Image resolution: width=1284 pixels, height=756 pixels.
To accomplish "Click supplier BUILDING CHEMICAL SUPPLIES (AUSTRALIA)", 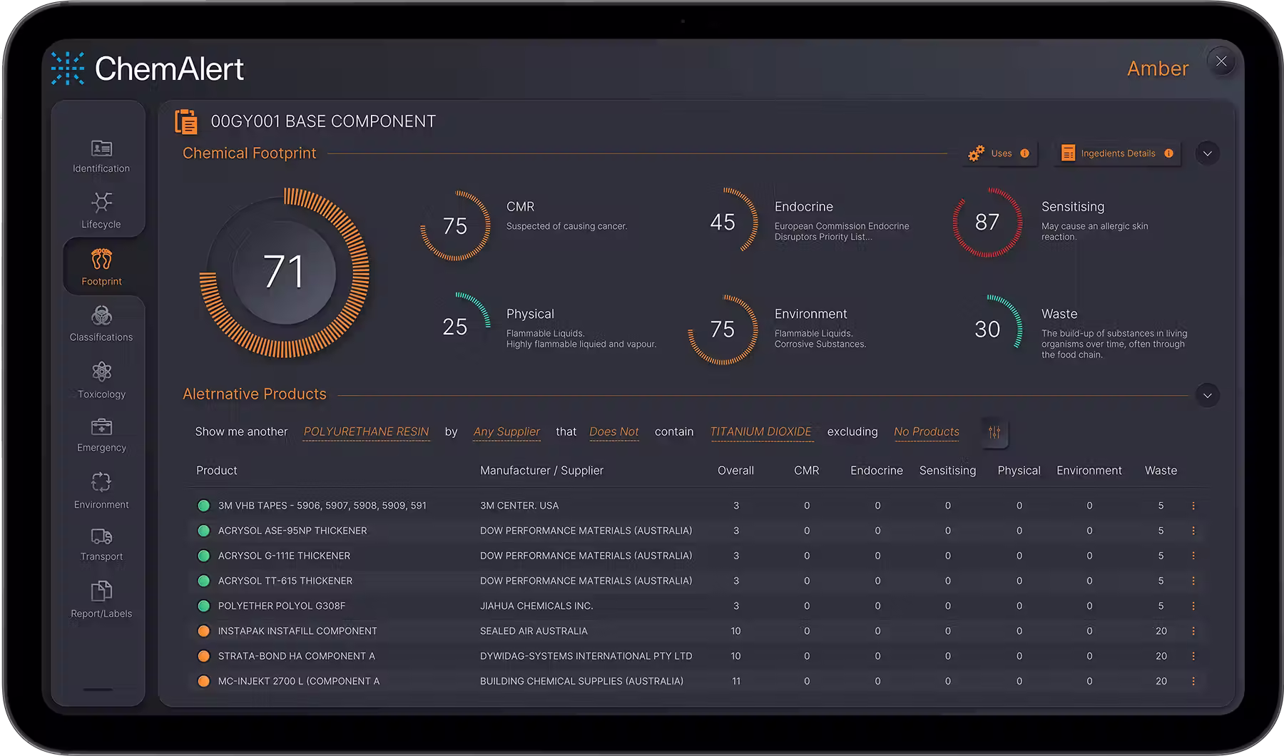I will (581, 681).
